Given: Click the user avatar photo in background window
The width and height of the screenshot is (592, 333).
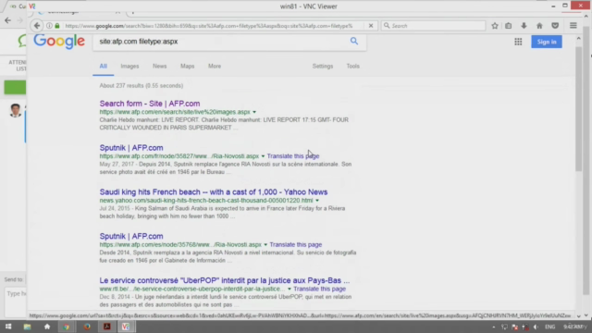Looking at the screenshot, I should pos(15,110).
